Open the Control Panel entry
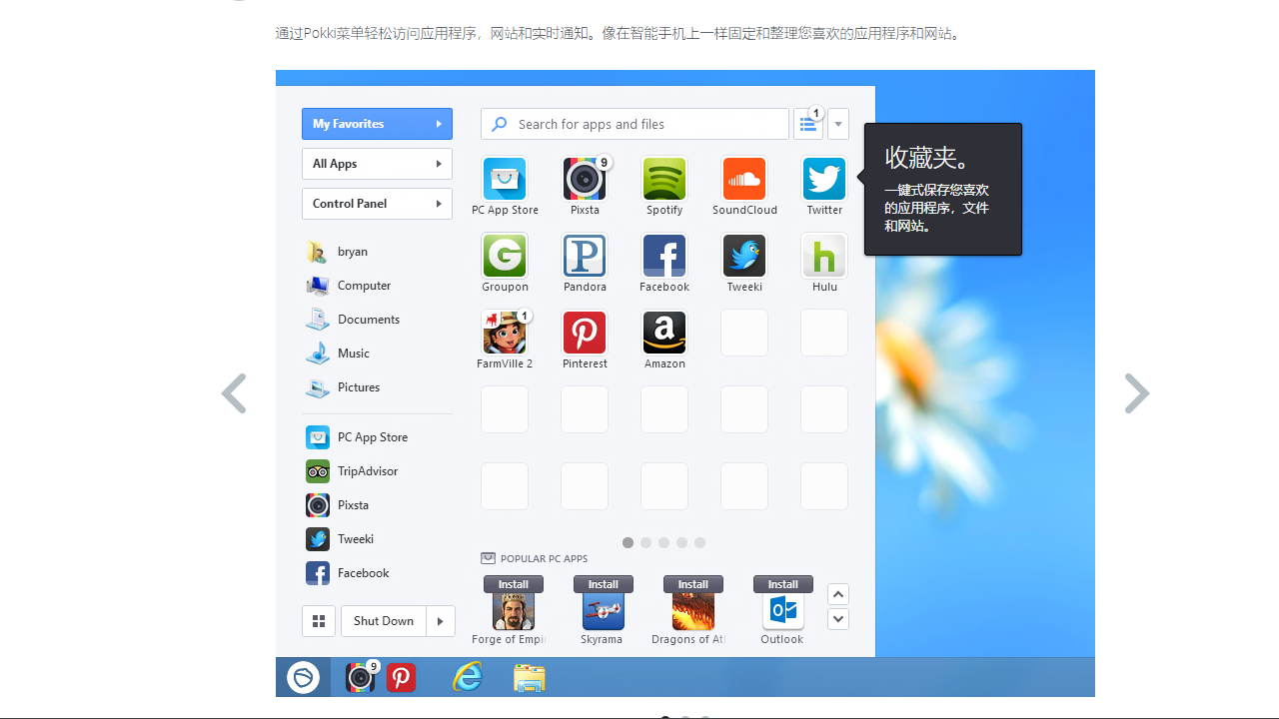 tap(377, 203)
